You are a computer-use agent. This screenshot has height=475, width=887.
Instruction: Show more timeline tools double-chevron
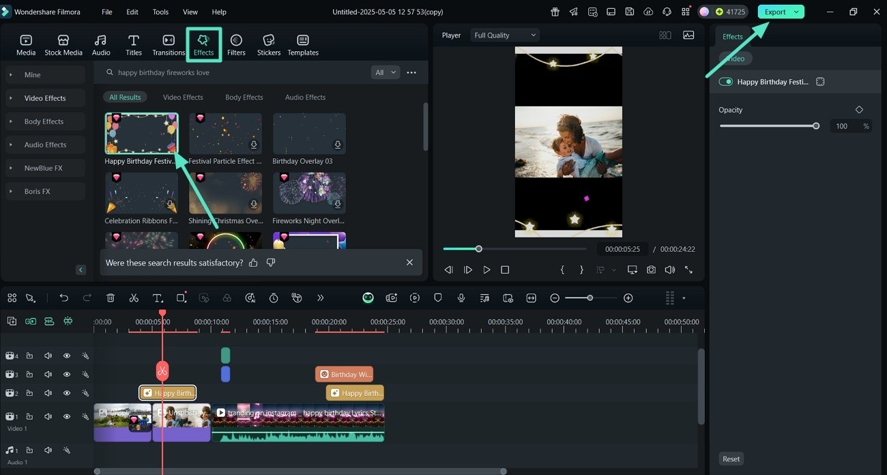[x=320, y=298]
